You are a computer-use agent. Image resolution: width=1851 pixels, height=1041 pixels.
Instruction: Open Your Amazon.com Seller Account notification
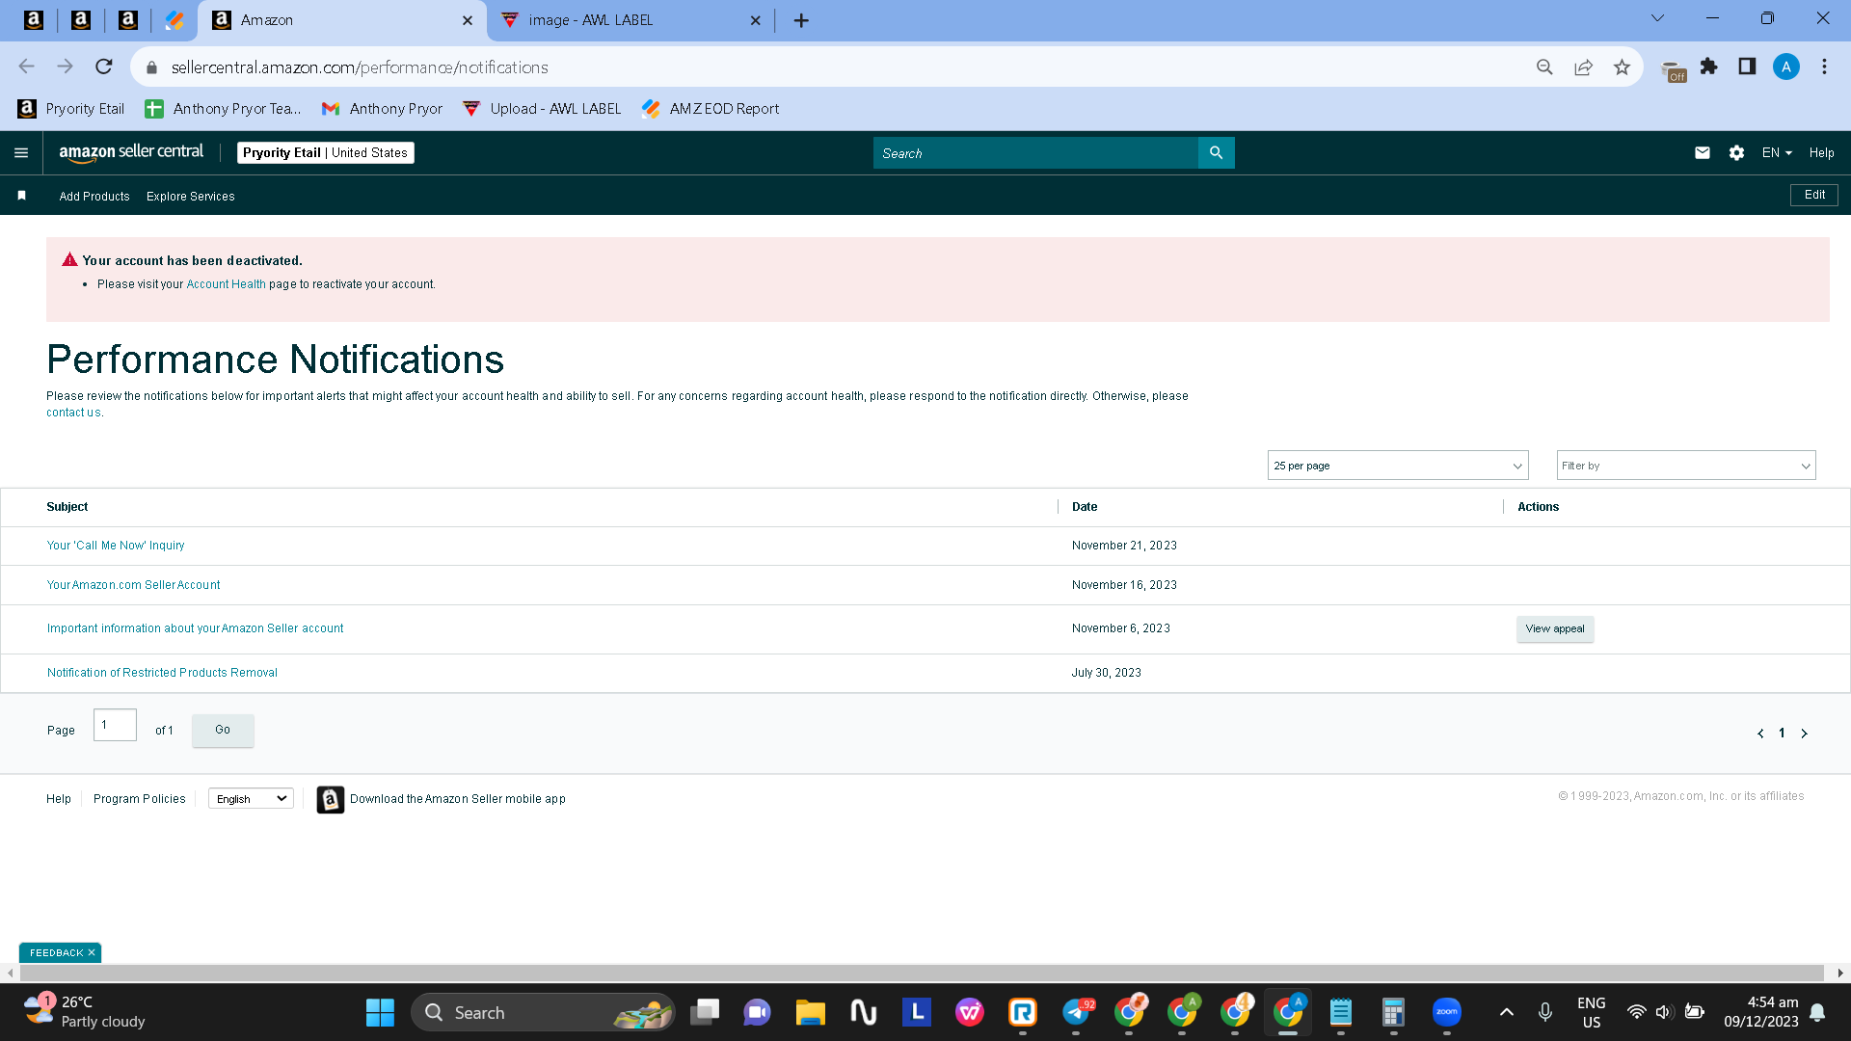[134, 585]
